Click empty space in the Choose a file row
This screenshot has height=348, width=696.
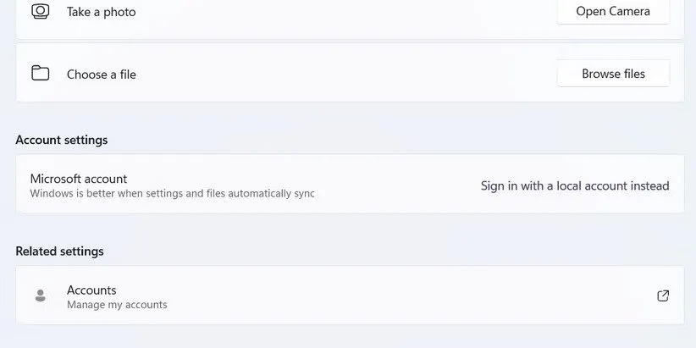pyautogui.click(x=339, y=74)
